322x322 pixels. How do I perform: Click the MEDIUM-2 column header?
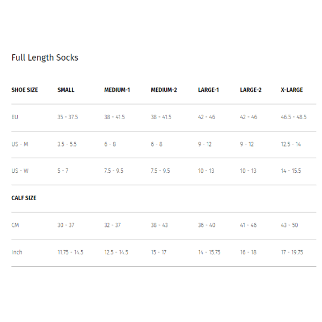click(x=164, y=90)
